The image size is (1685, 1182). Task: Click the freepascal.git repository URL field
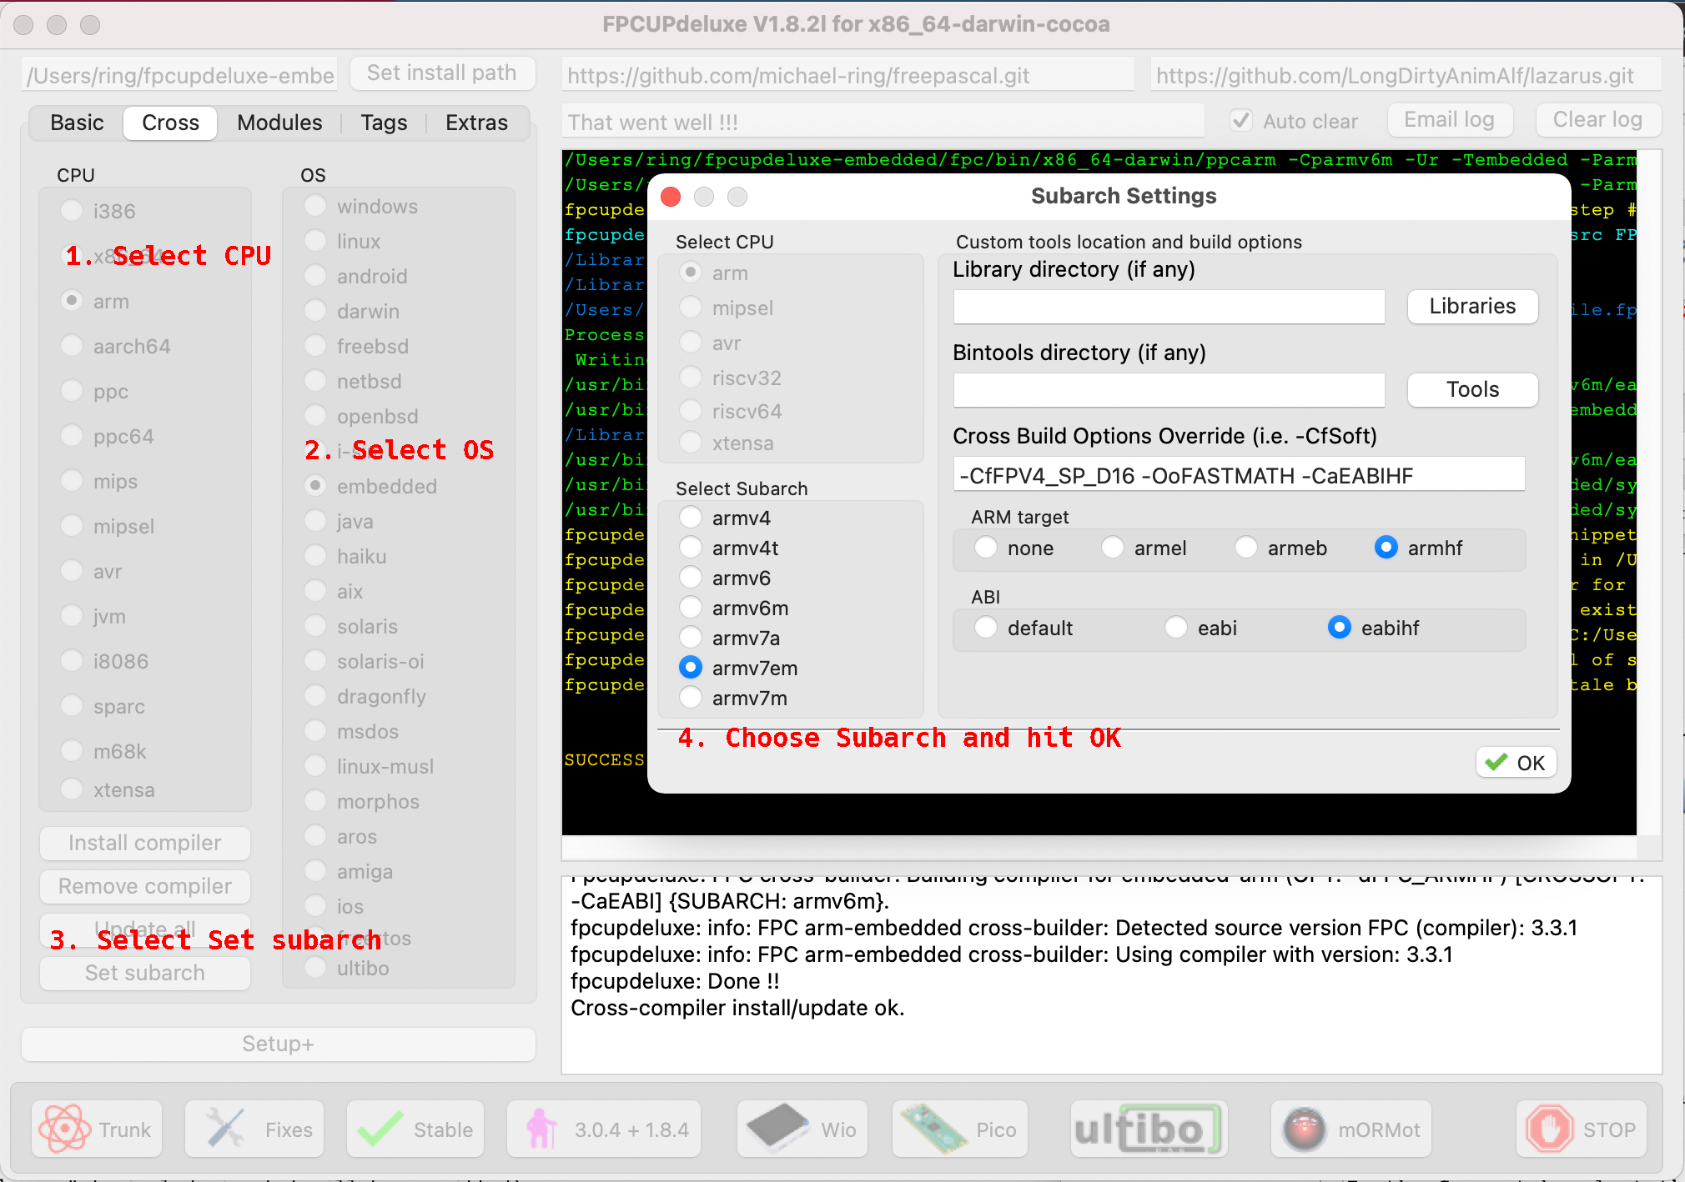coord(848,75)
